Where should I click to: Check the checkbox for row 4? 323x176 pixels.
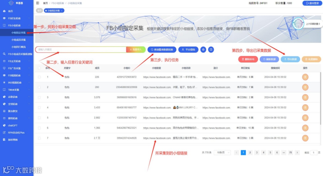[39, 108]
